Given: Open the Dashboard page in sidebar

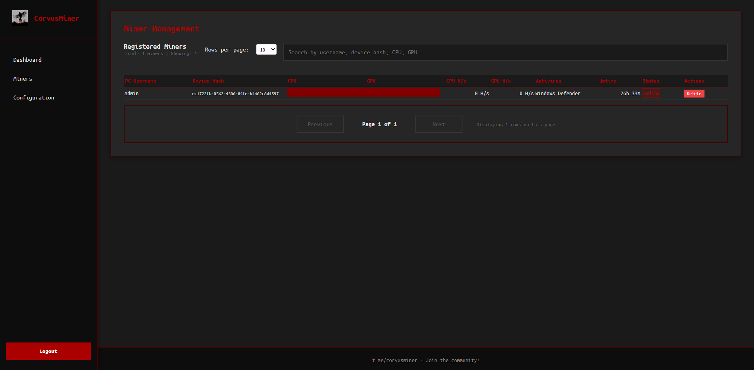Looking at the screenshot, I should click(28, 60).
